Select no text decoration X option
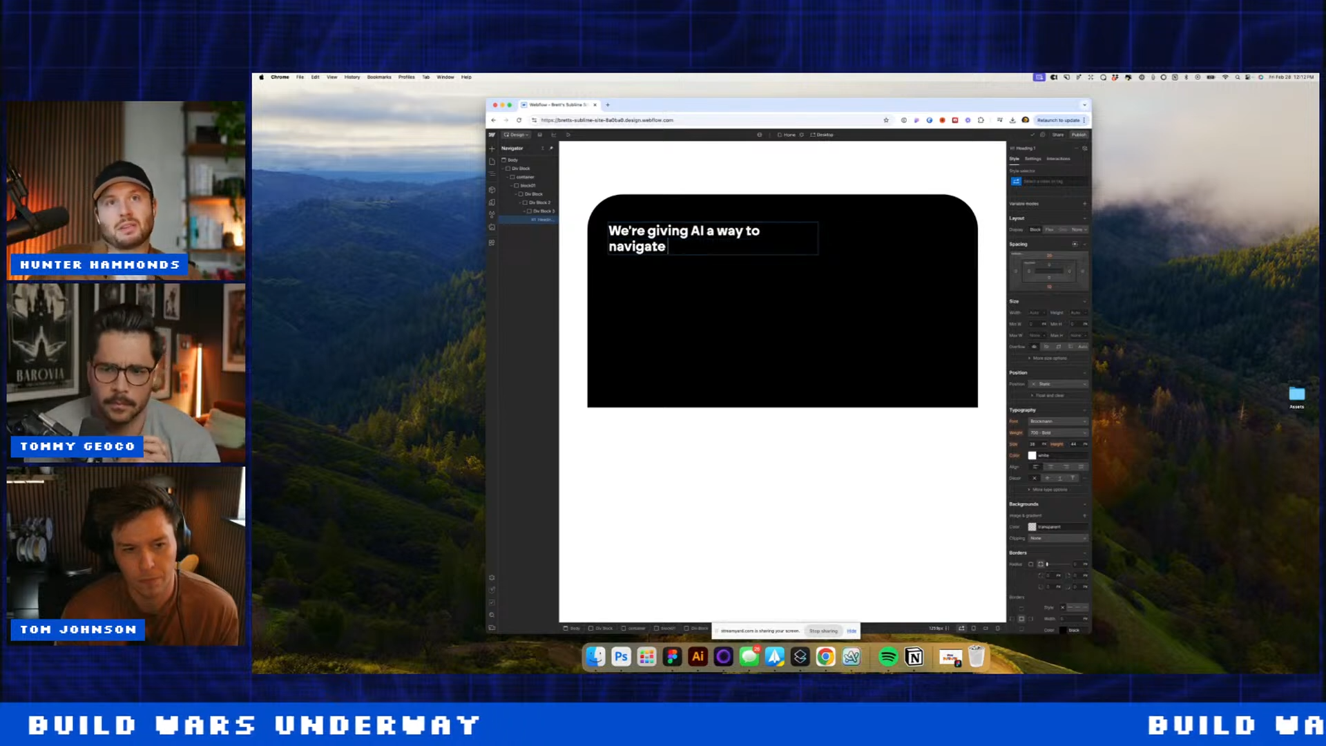Viewport: 1326px width, 746px height. (x=1034, y=478)
